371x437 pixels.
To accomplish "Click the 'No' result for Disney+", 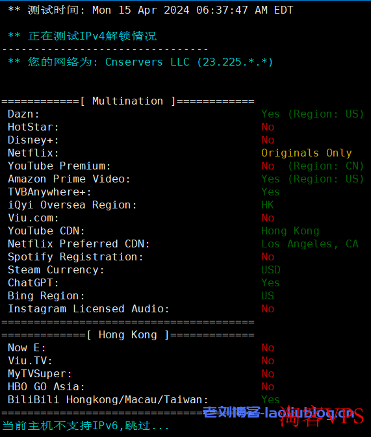I will tap(268, 140).
